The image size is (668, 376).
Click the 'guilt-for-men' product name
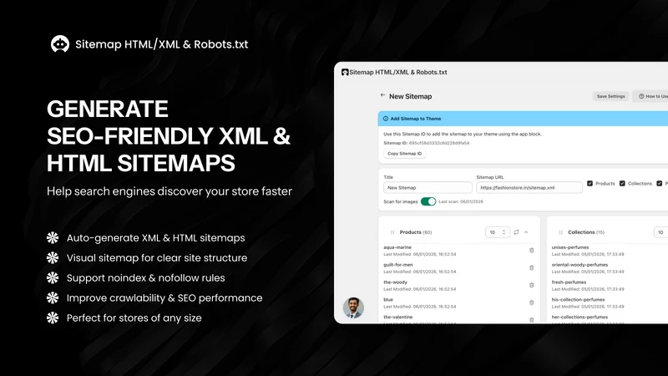(x=398, y=265)
